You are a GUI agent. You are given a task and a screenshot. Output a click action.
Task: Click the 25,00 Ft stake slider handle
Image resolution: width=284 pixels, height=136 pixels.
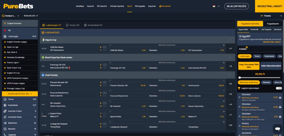[x=240, y=77]
